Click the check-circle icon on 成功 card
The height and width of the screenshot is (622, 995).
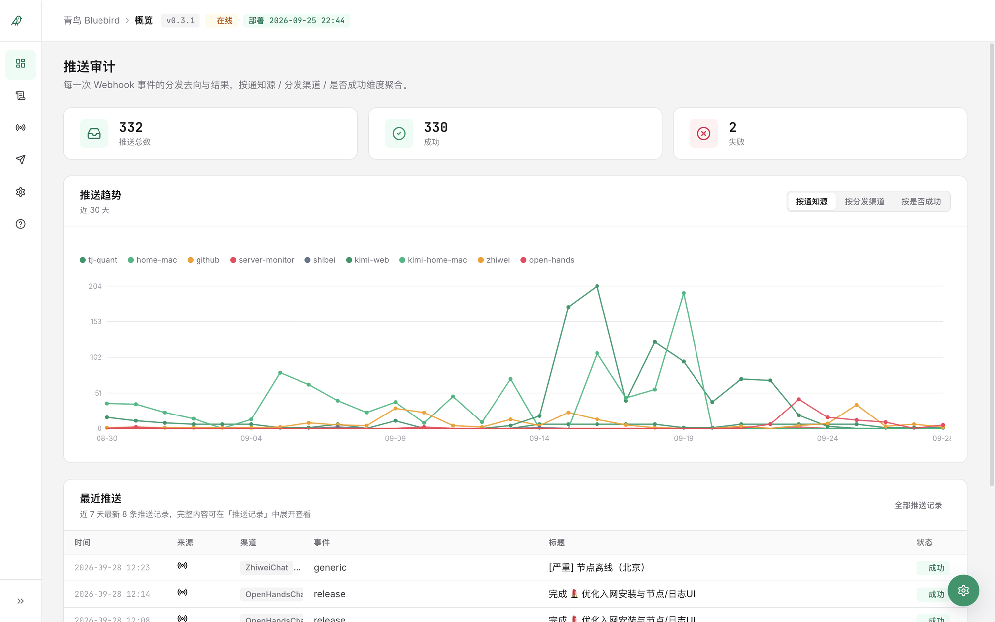pyautogui.click(x=399, y=133)
